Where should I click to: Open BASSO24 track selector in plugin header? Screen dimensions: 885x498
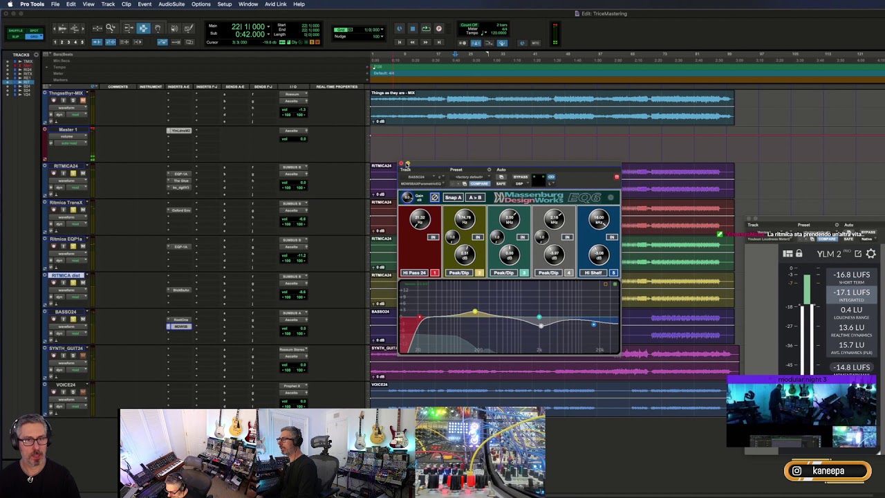pos(417,177)
